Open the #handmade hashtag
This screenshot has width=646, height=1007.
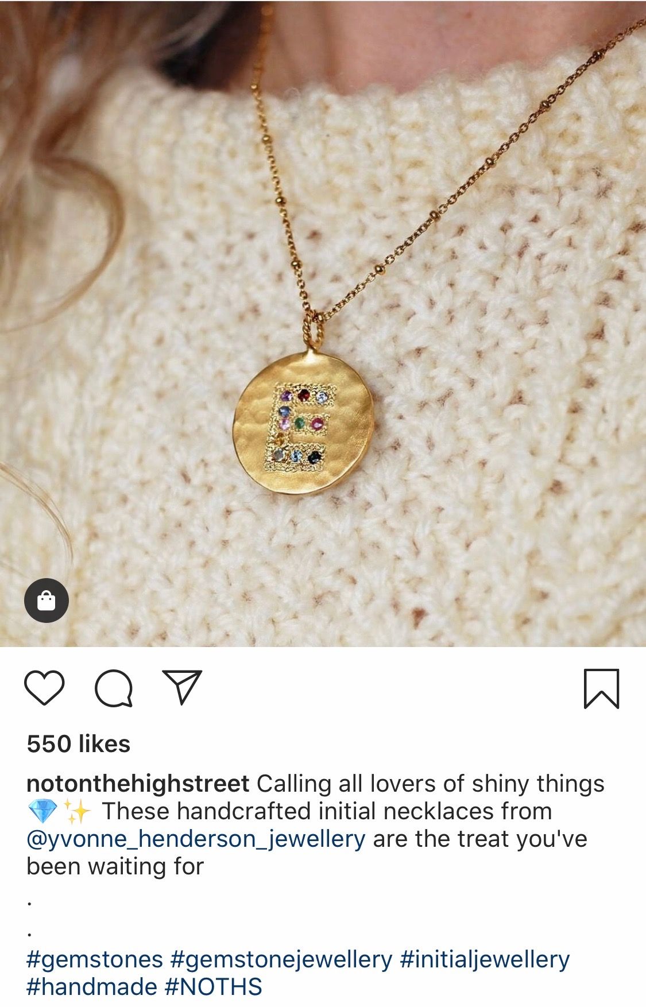92,987
